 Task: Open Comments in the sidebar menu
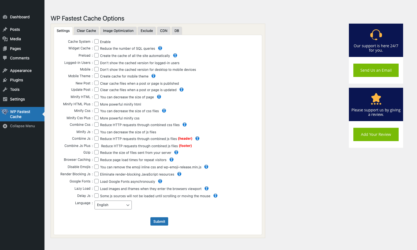pos(22,58)
